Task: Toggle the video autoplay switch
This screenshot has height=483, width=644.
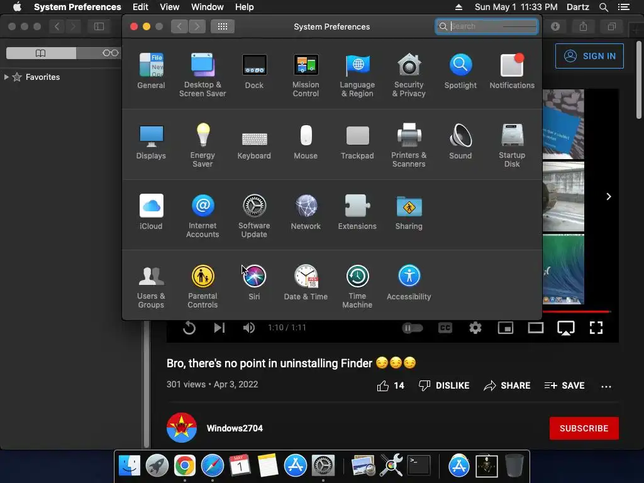Action: click(413, 328)
